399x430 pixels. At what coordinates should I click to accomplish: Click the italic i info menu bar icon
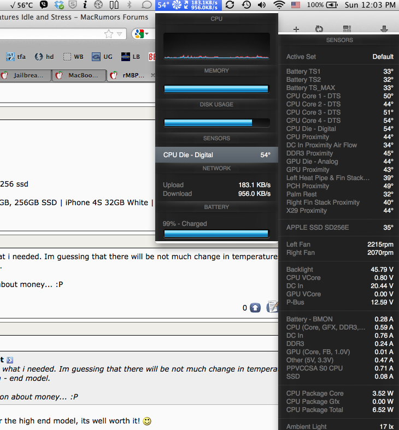[x=85, y=5]
